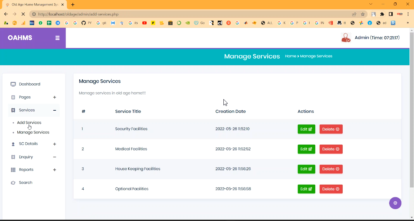The image size is (414, 221).
Task: Stop page loading with the X button
Action: (23, 14)
